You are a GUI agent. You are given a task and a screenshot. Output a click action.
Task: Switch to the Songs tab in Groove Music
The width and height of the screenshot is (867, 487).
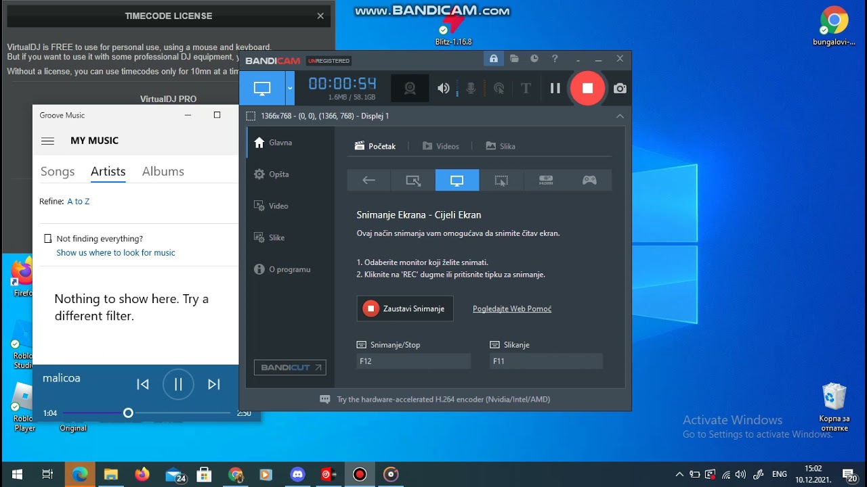58,172
